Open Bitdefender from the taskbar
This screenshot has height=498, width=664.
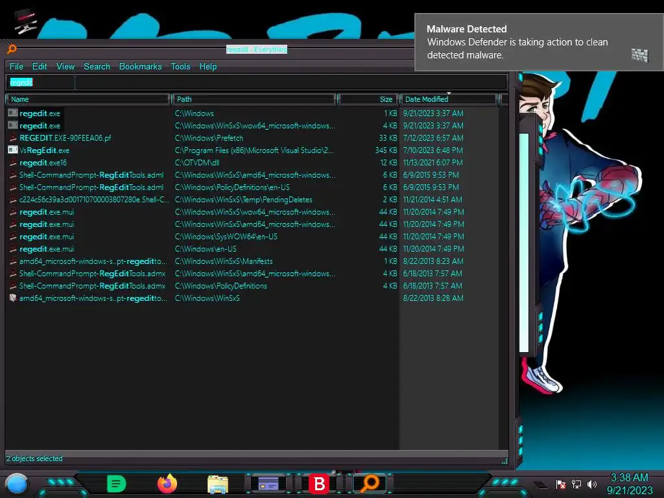click(319, 484)
